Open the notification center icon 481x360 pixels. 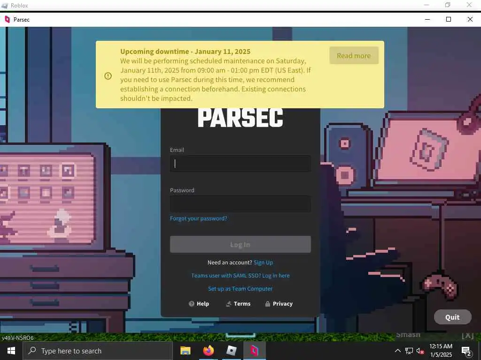click(466, 352)
